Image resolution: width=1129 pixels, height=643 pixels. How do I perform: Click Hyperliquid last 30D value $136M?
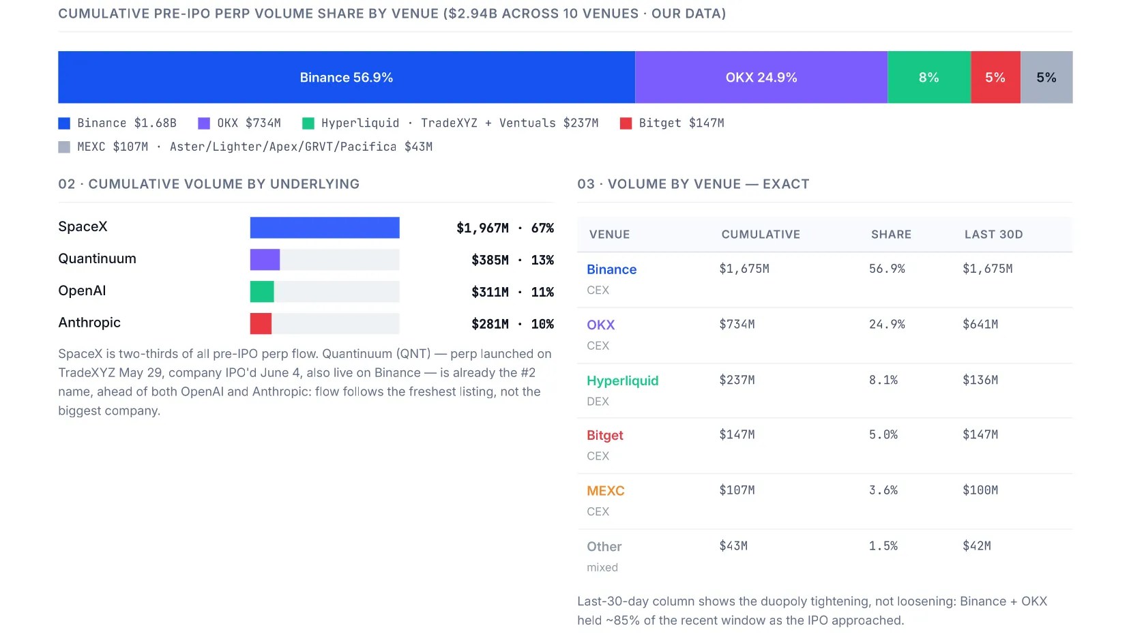980,380
